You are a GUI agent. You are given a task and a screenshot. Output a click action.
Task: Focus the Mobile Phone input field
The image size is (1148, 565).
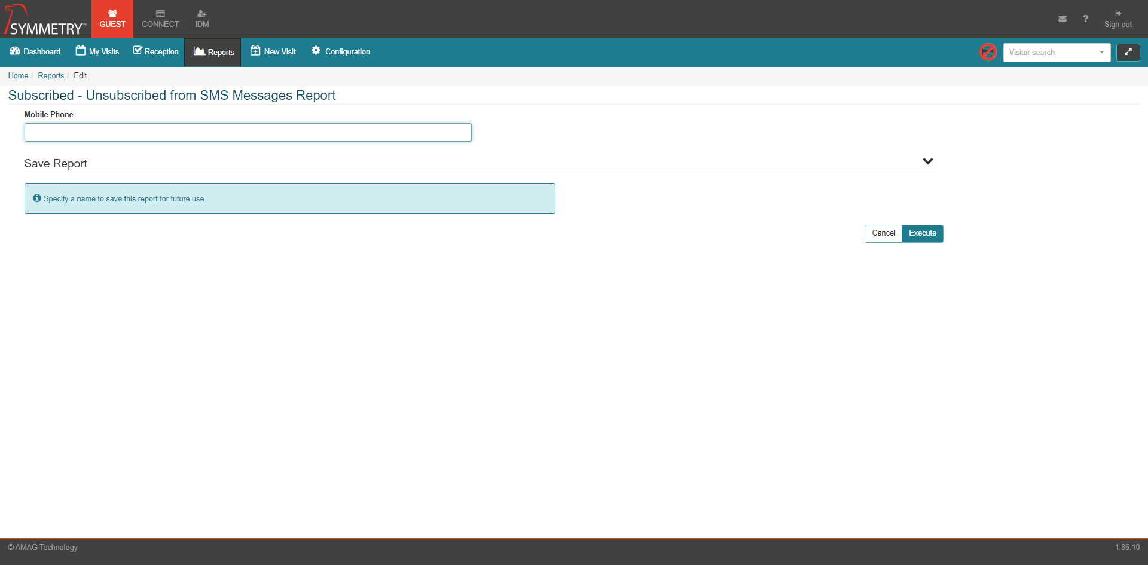[248, 132]
